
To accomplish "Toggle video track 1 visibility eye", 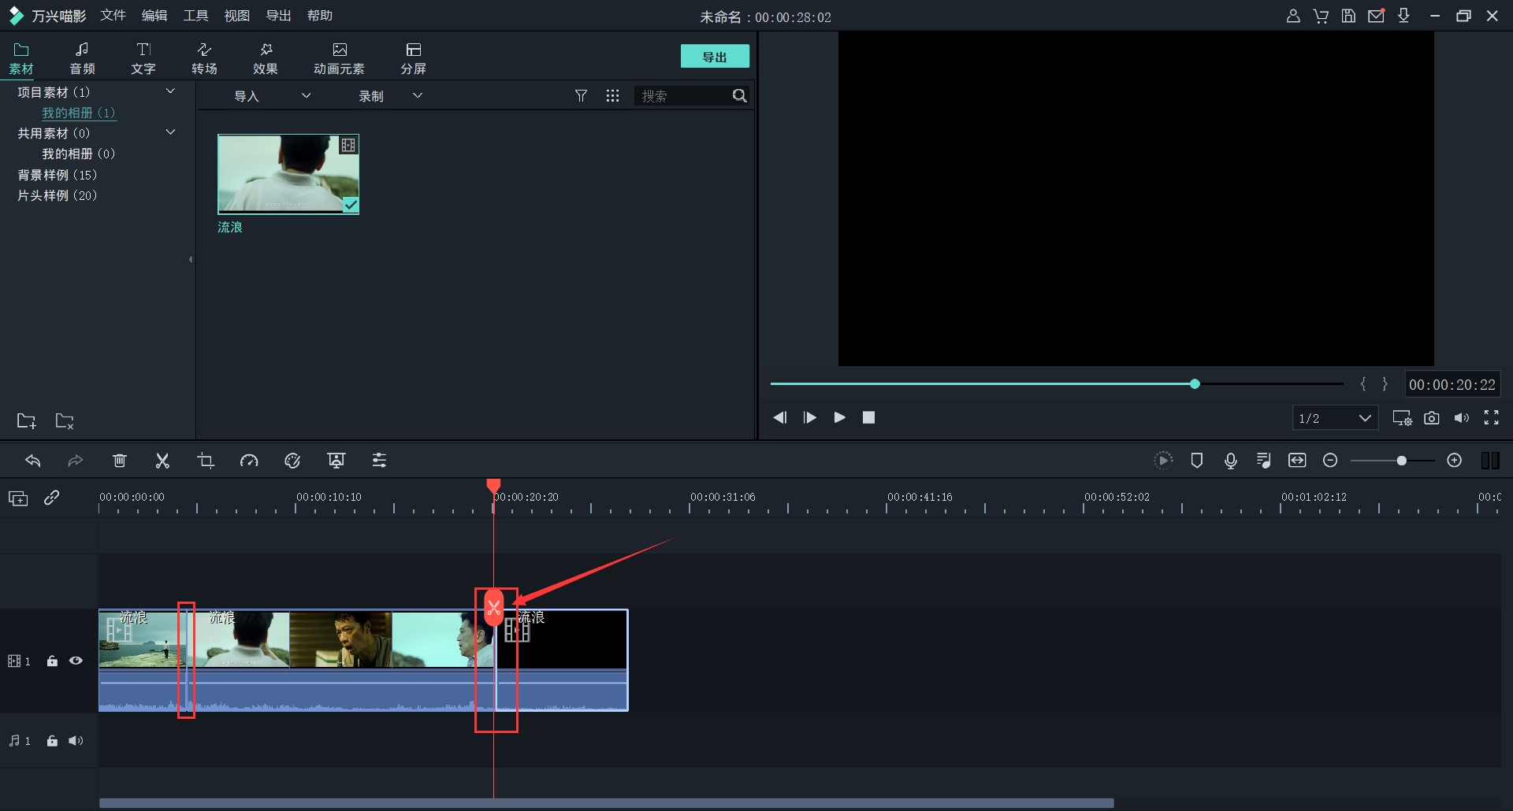I will pyautogui.click(x=76, y=661).
